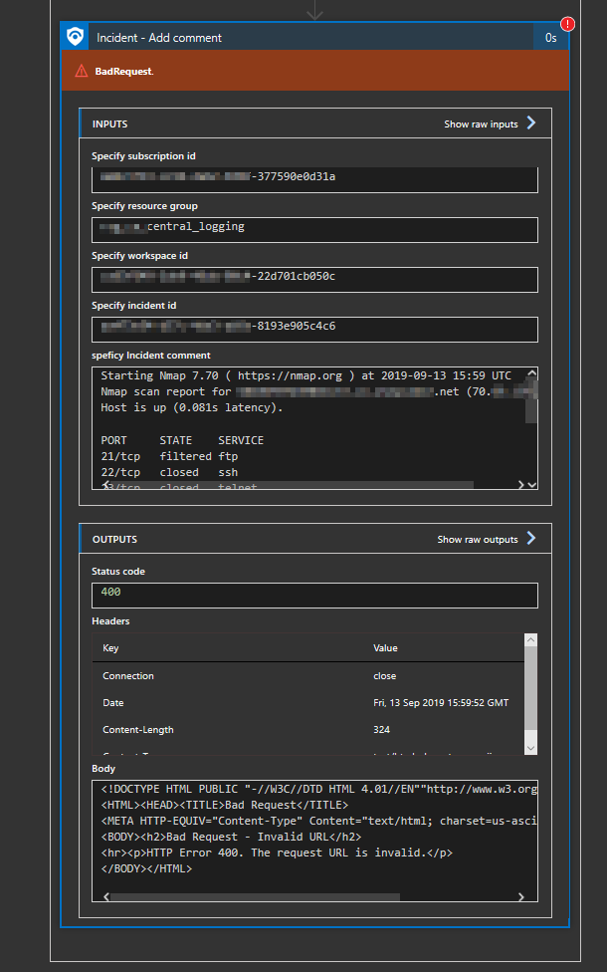Click Show raw outputs link
607x972 pixels.
click(478, 540)
